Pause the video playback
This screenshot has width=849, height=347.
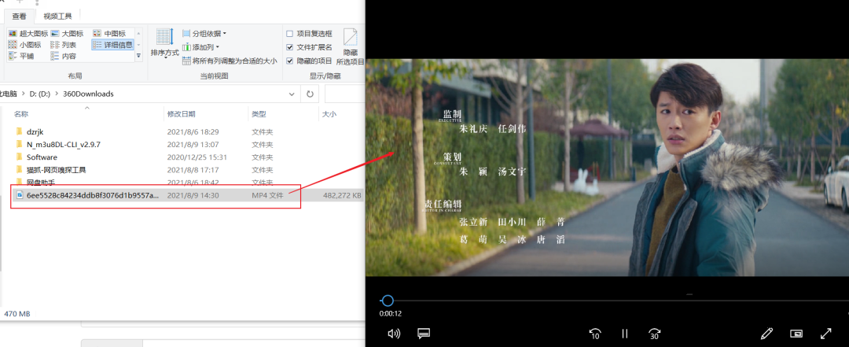pyautogui.click(x=625, y=334)
